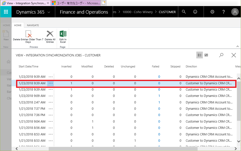241x151 pixels.
Task: Select the HOME ribbon tab
Action: (x=18, y=25)
